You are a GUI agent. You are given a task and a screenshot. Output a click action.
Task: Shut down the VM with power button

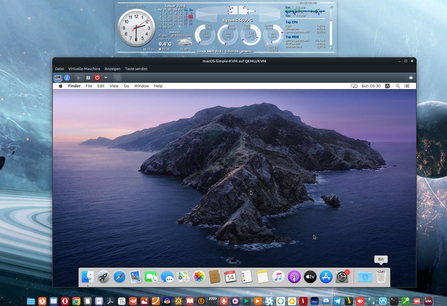click(x=97, y=77)
